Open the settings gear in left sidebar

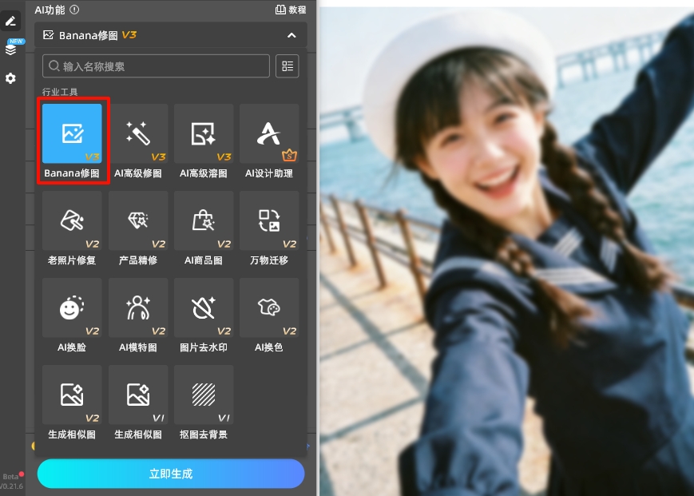pos(10,78)
